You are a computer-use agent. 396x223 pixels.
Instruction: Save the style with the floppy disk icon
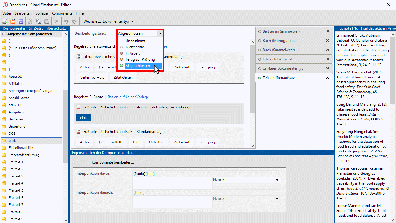click(x=21, y=21)
